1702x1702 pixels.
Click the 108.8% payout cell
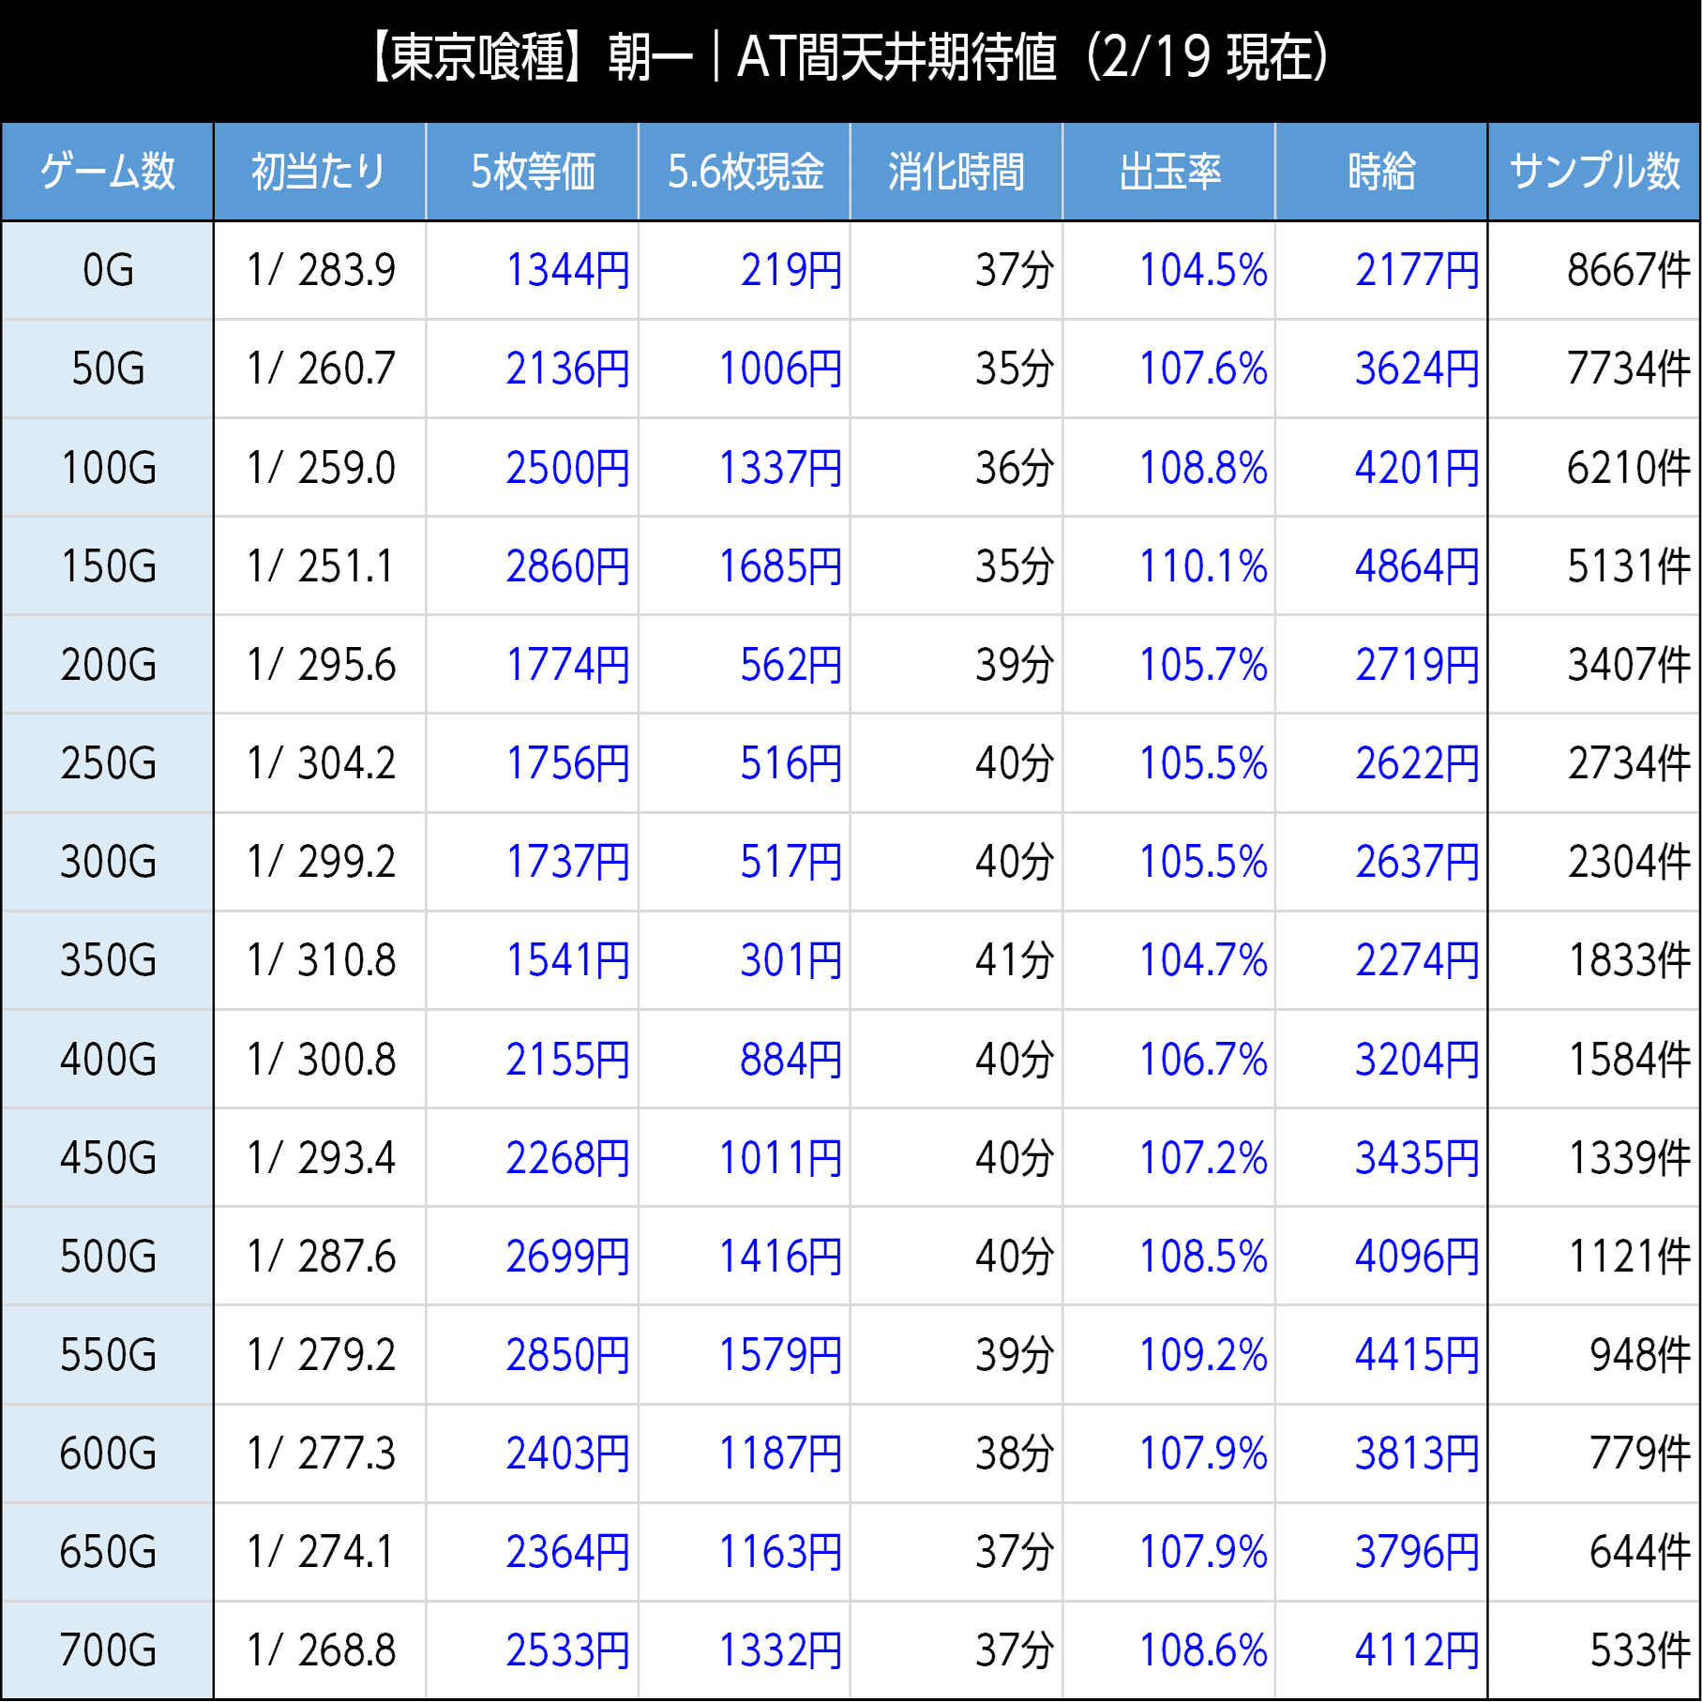tap(1169, 468)
